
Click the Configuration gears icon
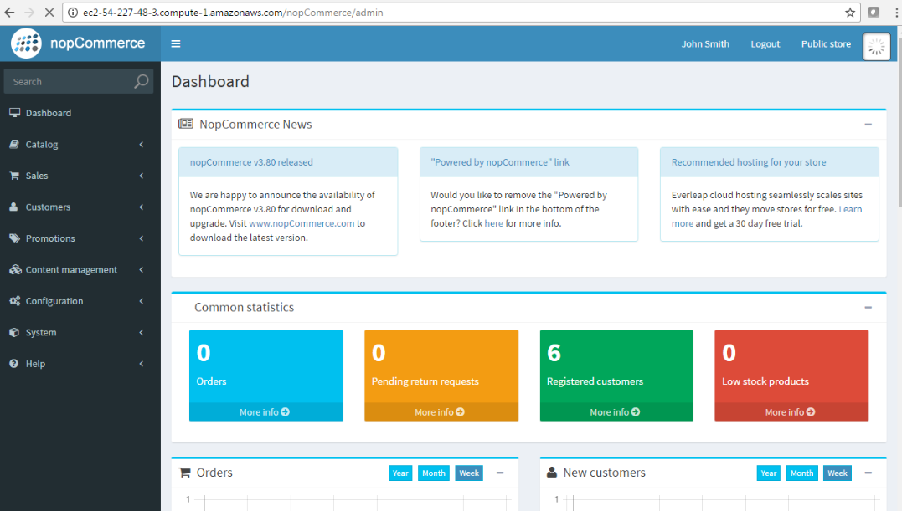coord(15,300)
